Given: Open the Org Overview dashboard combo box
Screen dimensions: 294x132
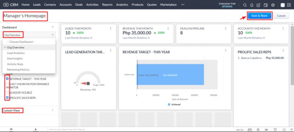Looking at the screenshot, I should pyautogui.click(x=29, y=35).
